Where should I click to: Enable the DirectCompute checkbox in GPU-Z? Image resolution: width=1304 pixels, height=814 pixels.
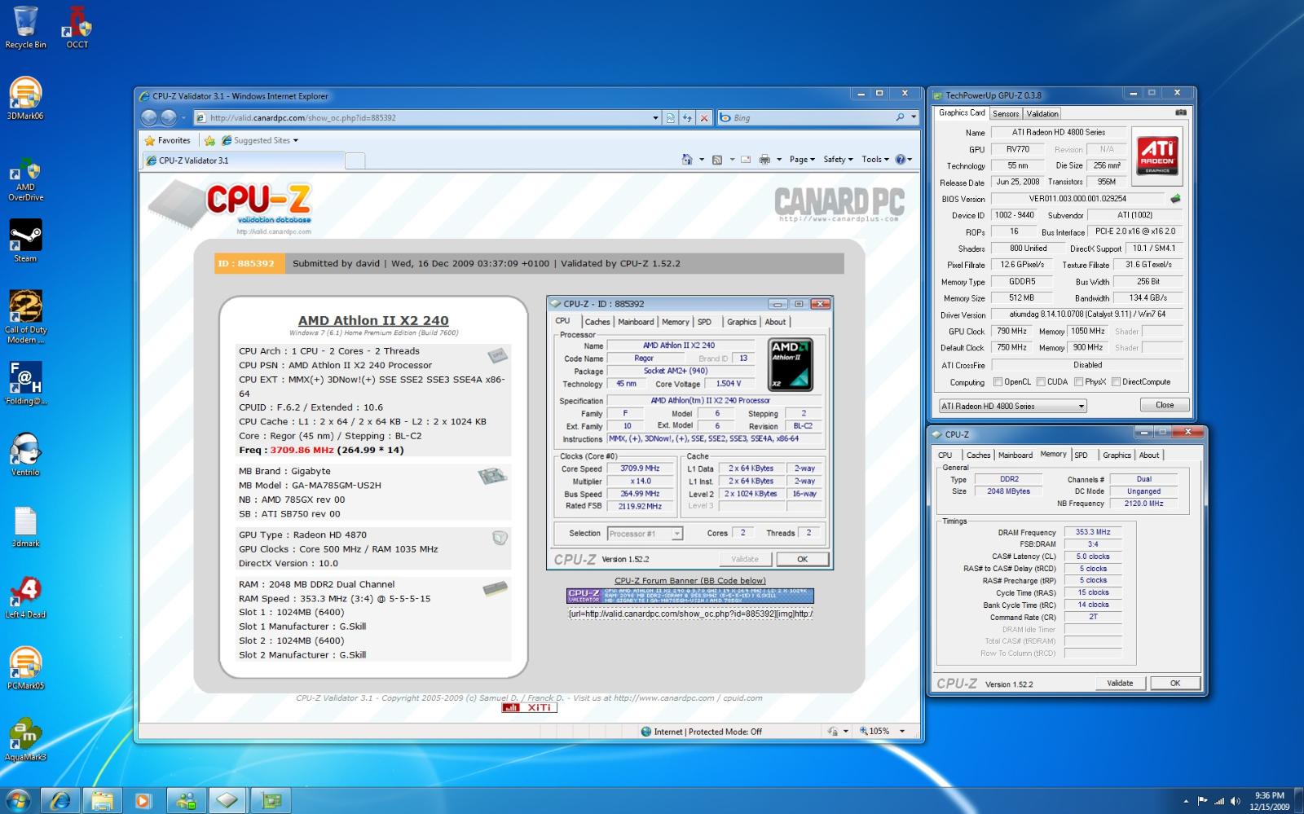[1116, 381]
